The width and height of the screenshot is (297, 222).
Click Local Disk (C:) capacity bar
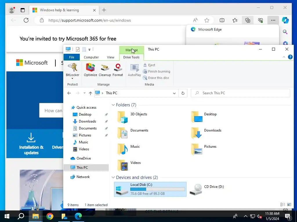[157, 189]
